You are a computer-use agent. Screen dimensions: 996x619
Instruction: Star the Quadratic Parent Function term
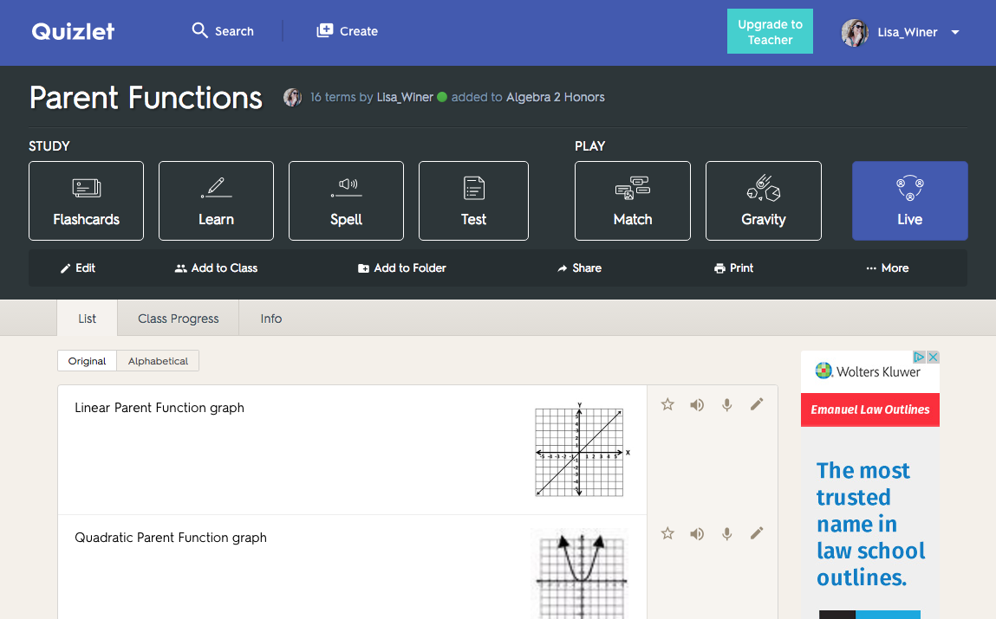[667, 533]
